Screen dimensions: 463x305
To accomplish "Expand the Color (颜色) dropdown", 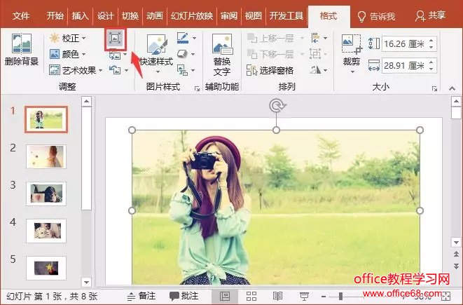I will point(69,54).
